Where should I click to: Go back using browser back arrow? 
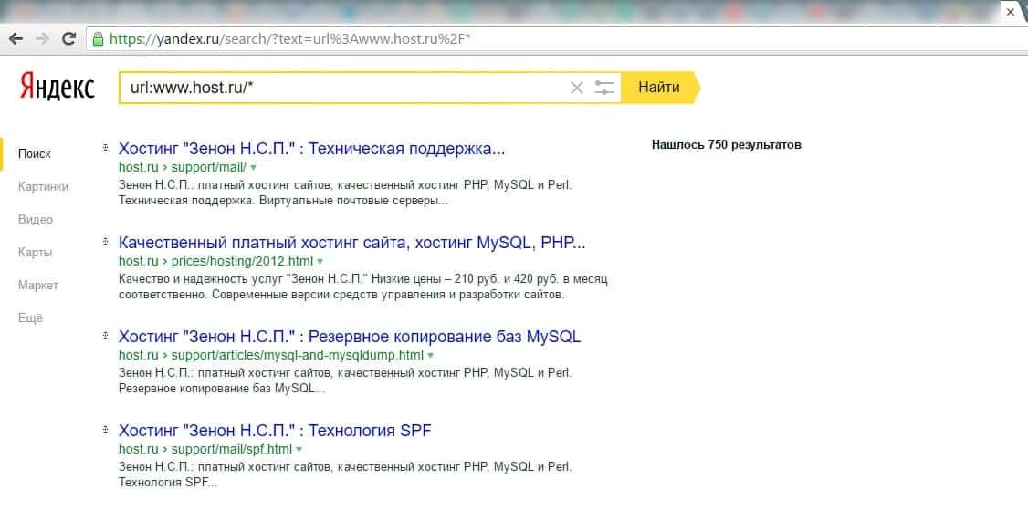[16, 39]
